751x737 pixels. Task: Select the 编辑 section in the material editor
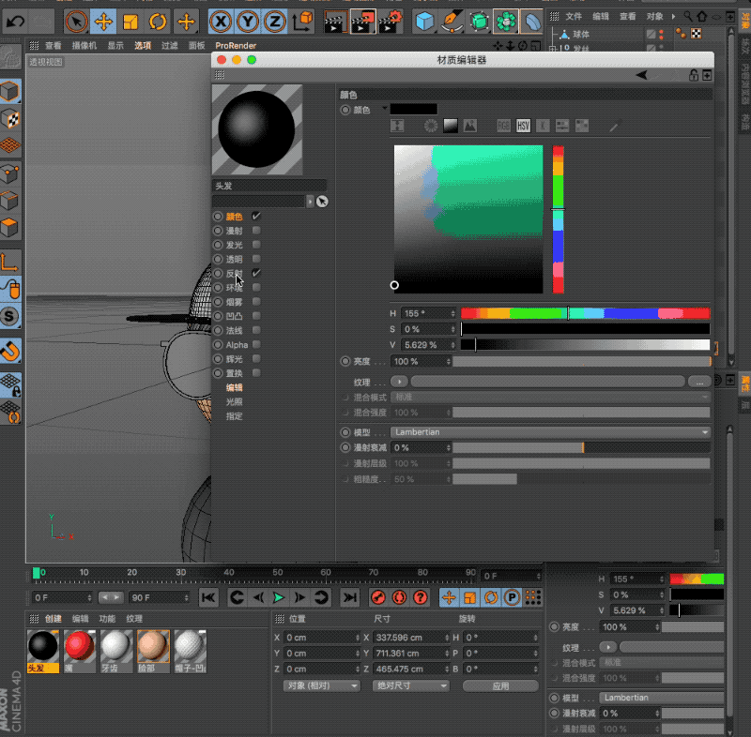click(234, 387)
